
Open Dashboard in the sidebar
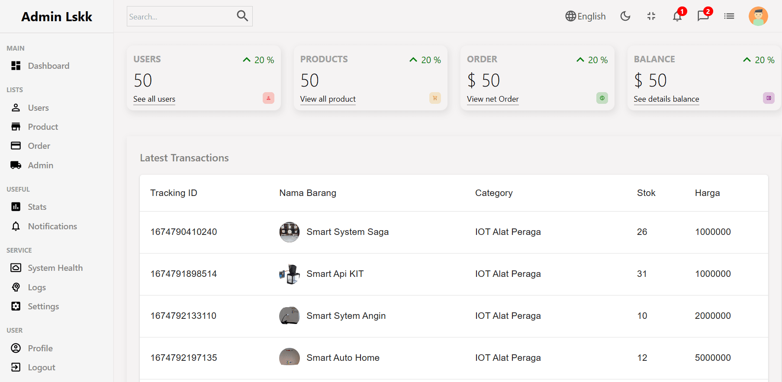click(x=48, y=66)
